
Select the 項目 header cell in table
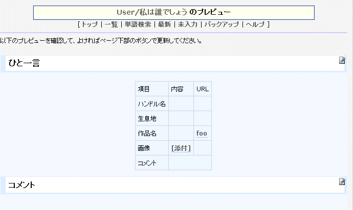[x=144, y=89]
